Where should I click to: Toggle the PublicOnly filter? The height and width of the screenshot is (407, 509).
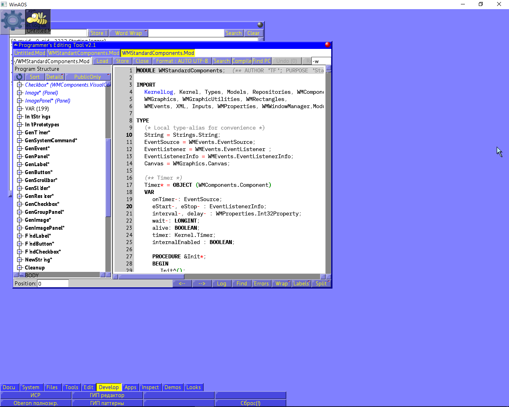[87, 77]
